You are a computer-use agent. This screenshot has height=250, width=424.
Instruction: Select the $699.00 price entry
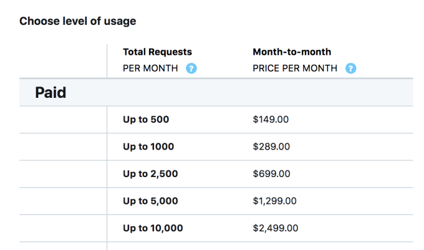pos(271,174)
